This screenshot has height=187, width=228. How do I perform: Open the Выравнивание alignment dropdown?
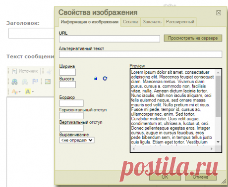point(77,140)
